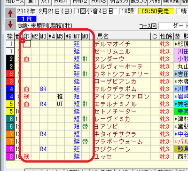Click the 延 cell in シルヴィーボーテ row

click(x=77, y=66)
